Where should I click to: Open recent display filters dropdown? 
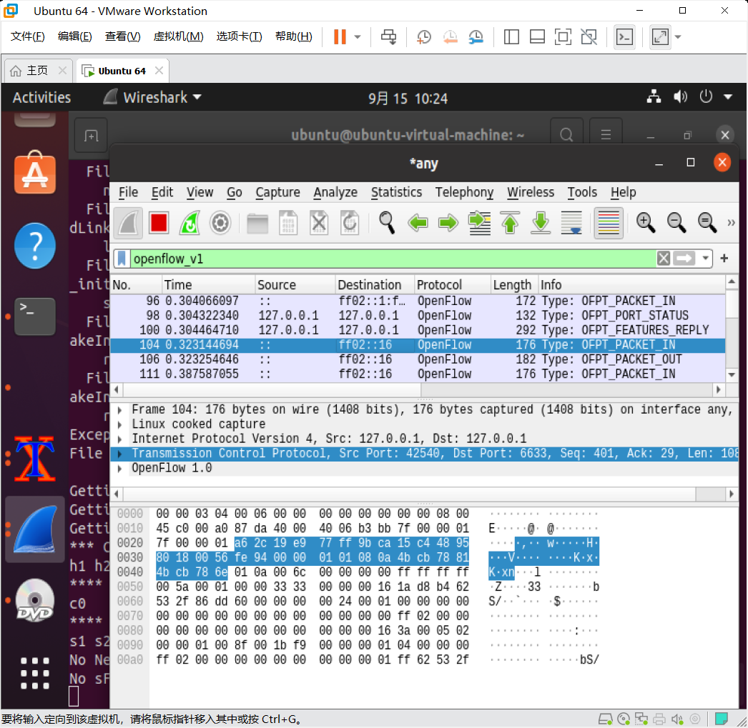pos(705,258)
